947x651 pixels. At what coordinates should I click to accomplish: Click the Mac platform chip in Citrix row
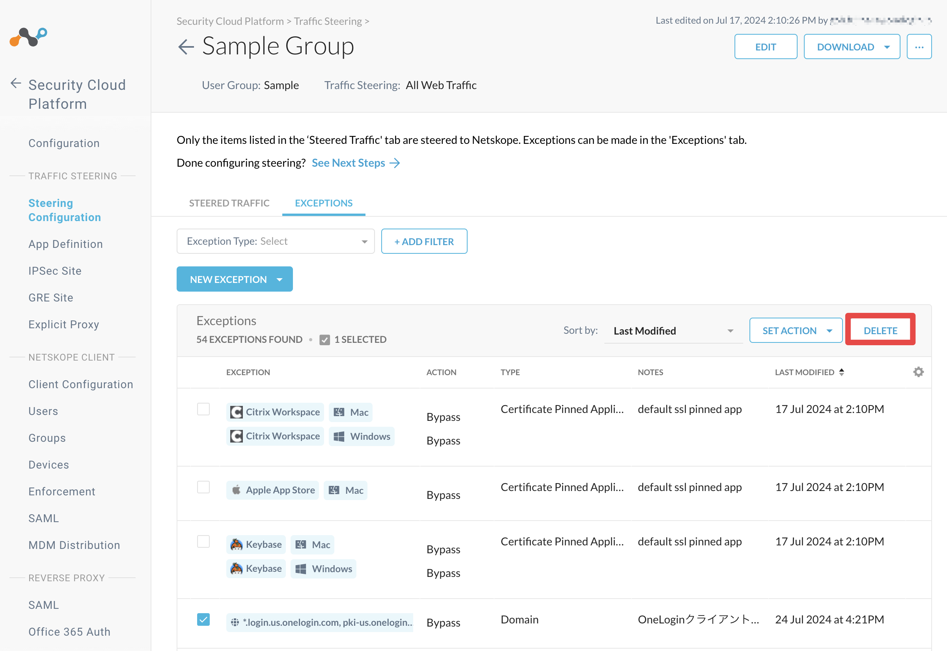[351, 412]
